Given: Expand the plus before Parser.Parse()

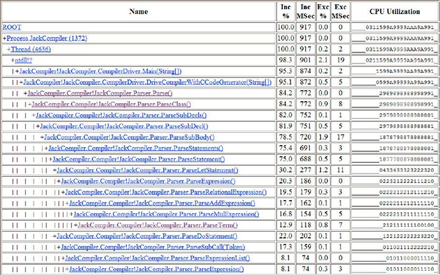Looking at the screenshot, I should pos(26,93).
